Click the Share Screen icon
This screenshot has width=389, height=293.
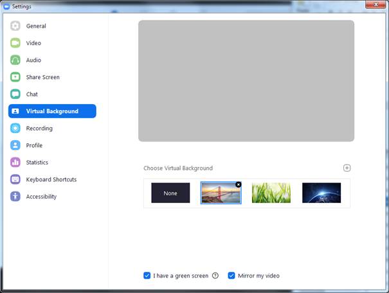tap(15, 77)
